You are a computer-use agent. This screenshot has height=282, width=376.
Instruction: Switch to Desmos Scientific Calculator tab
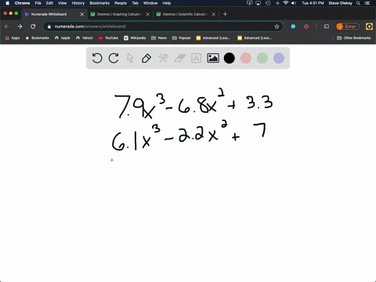pos(185,14)
